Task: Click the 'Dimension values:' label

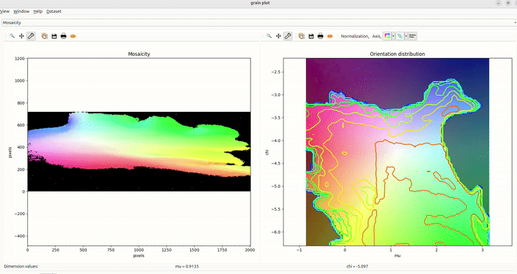Action: tap(21, 266)
